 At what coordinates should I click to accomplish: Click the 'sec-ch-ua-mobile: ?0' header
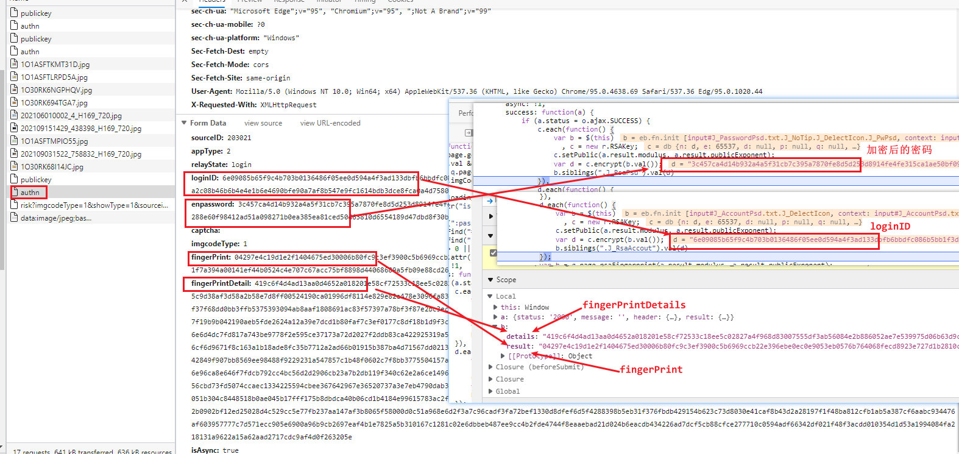point(228,24)
